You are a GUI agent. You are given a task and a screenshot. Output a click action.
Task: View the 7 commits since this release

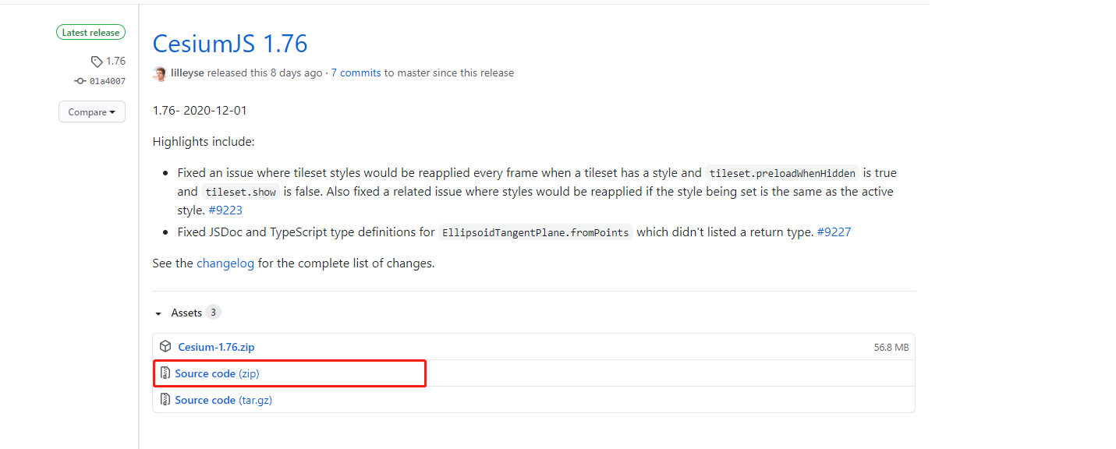pyautogui.click(x=356, y=73)
